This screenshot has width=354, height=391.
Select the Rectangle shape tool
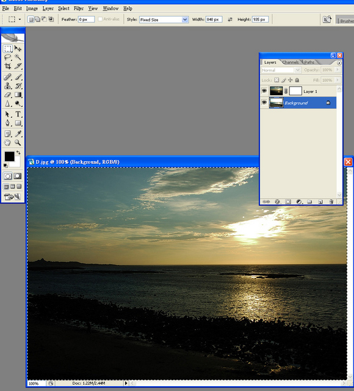coord(18,123)
